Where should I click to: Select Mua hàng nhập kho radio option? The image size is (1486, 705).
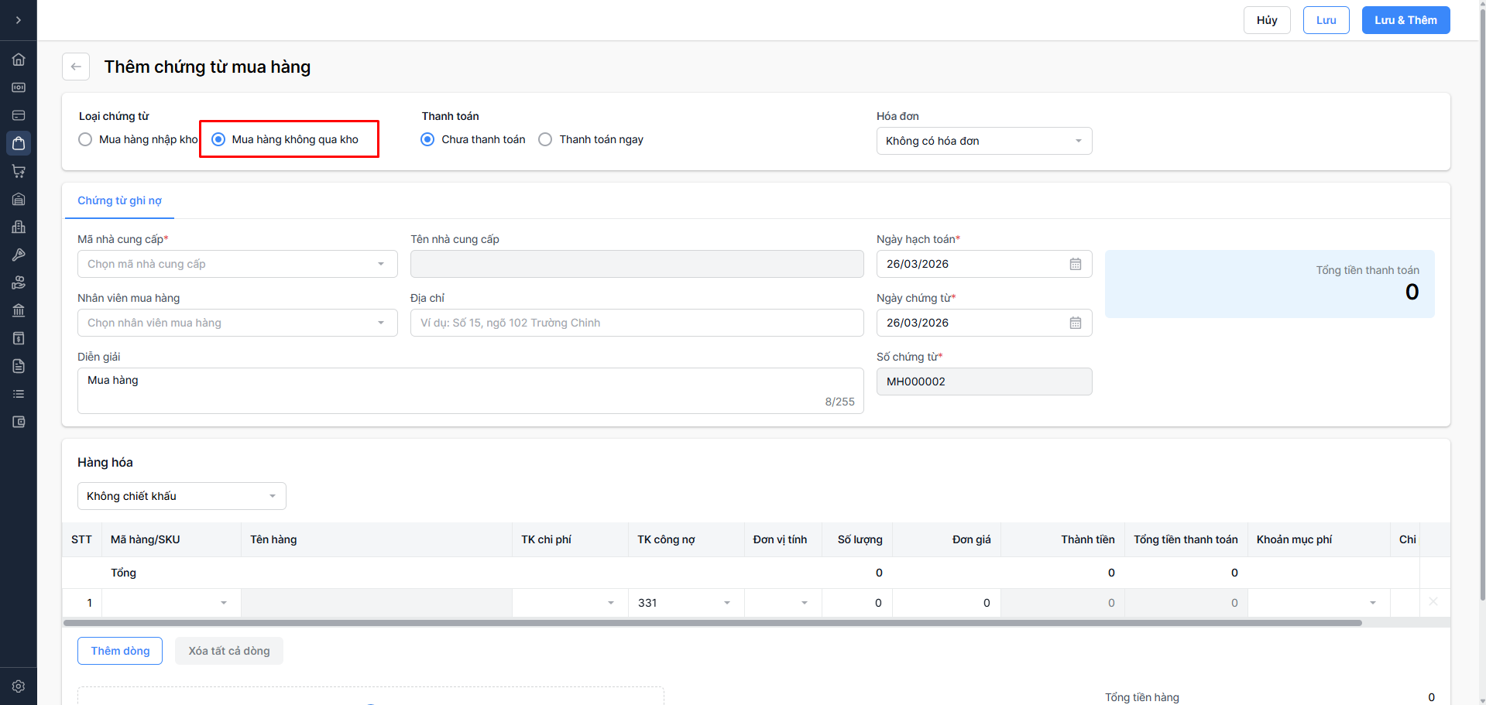86,139
